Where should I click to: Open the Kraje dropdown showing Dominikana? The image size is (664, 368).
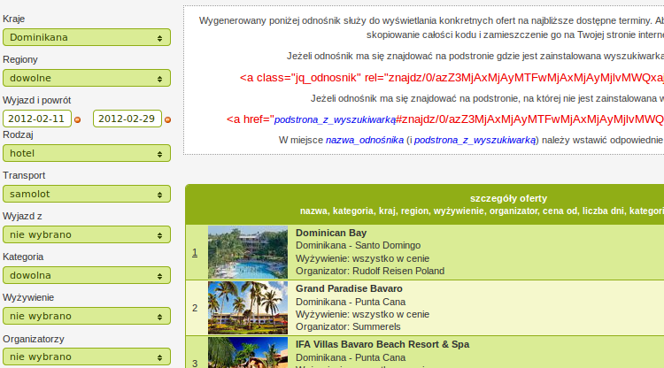87,37
